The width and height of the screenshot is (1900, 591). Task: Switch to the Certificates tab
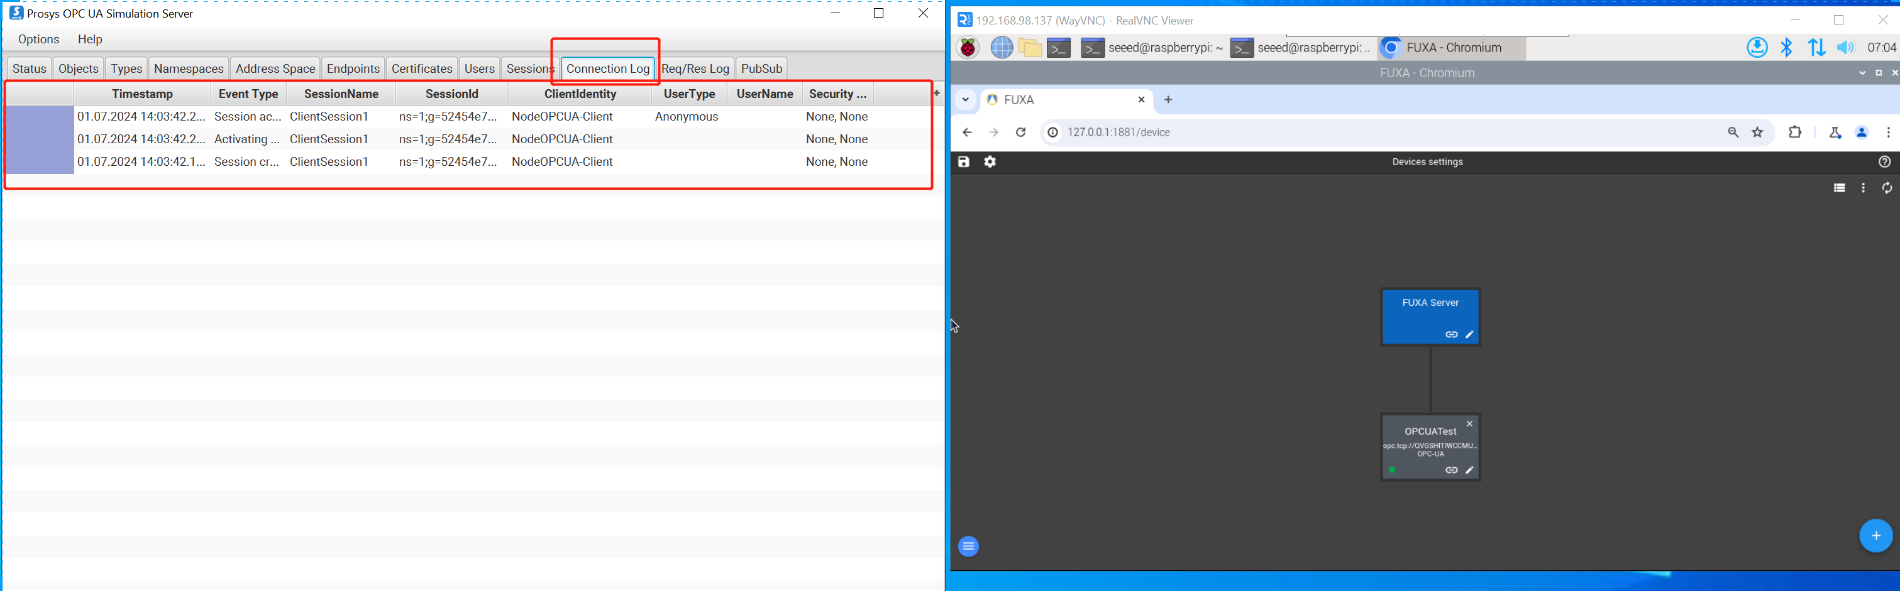point(422,68)
